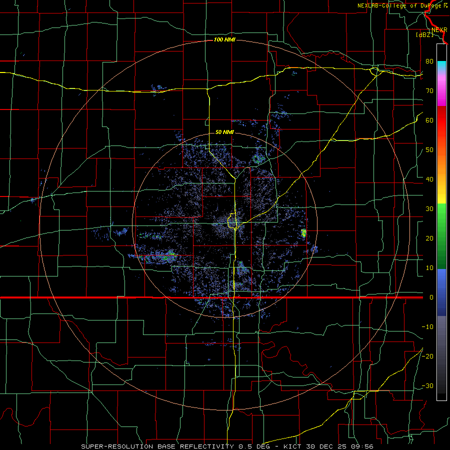Click the "SUPER-RESOLUTION BASE REFLECTIVITY" caption text

[157, 446]
